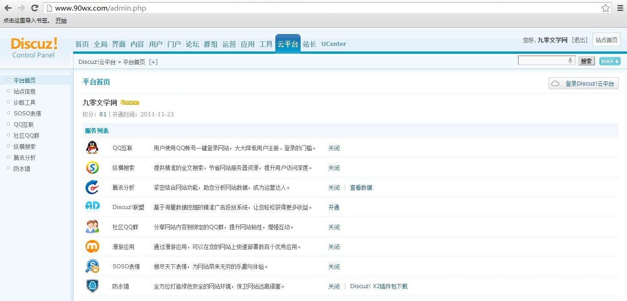Click the QQ互联 penguin icon
Screen dimensions: 627x301
[x=92, y=148]
